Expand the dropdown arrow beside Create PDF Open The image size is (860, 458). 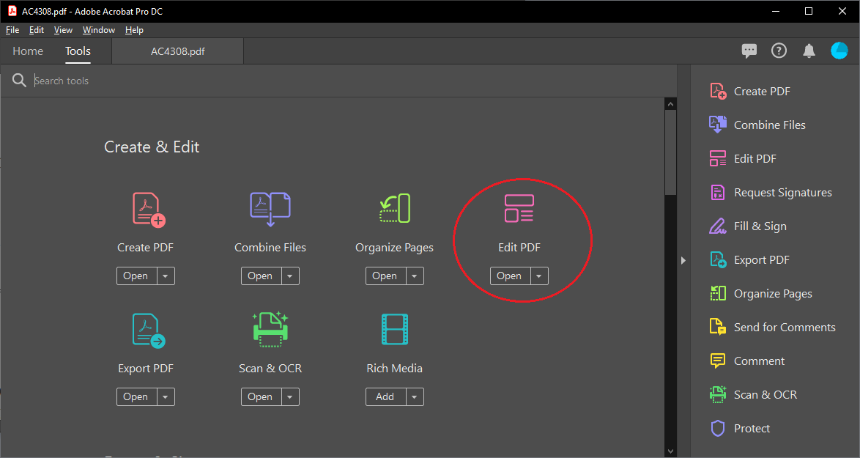click(166, 276)
